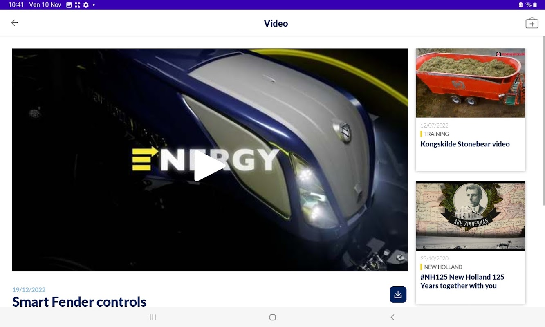Open the toolbox-plus icon in header
The image size is (545, 327).
click(x=532, y=23)
